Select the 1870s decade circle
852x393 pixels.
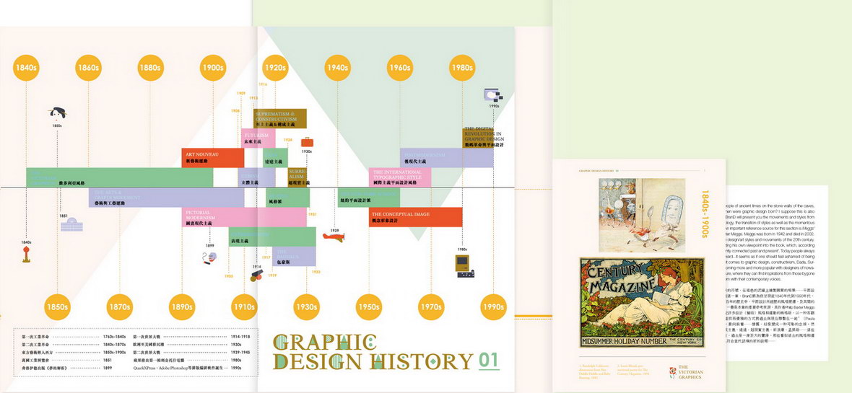coord(120,307)
